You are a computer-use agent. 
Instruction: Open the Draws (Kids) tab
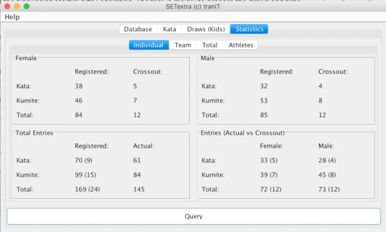click(206, 29)
